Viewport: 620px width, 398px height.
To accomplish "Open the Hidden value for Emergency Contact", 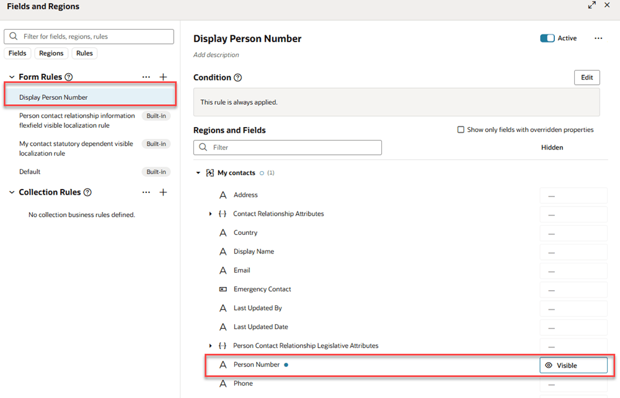I will pos(573,290).
